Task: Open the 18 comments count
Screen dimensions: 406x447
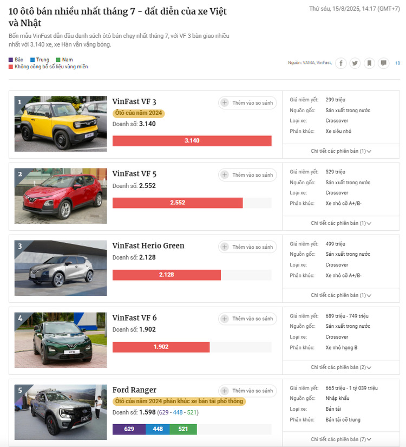Action: pos(397,63)
